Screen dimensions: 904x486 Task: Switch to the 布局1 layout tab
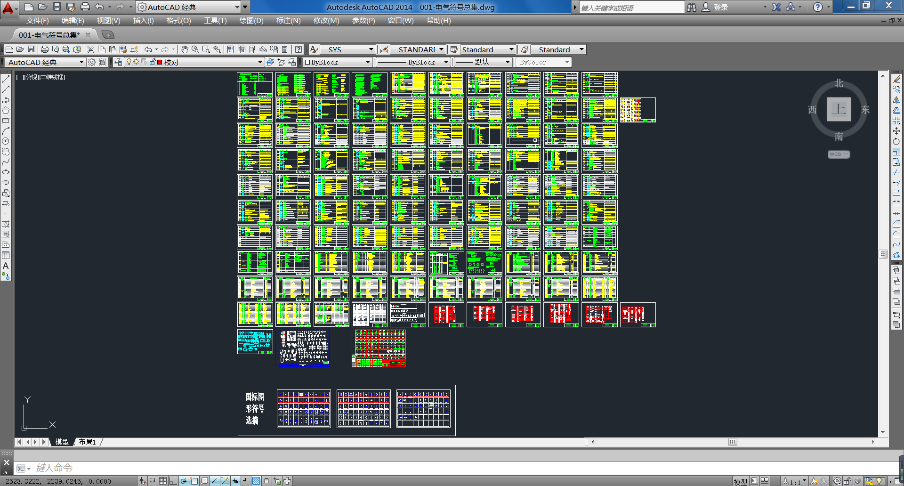88,442
